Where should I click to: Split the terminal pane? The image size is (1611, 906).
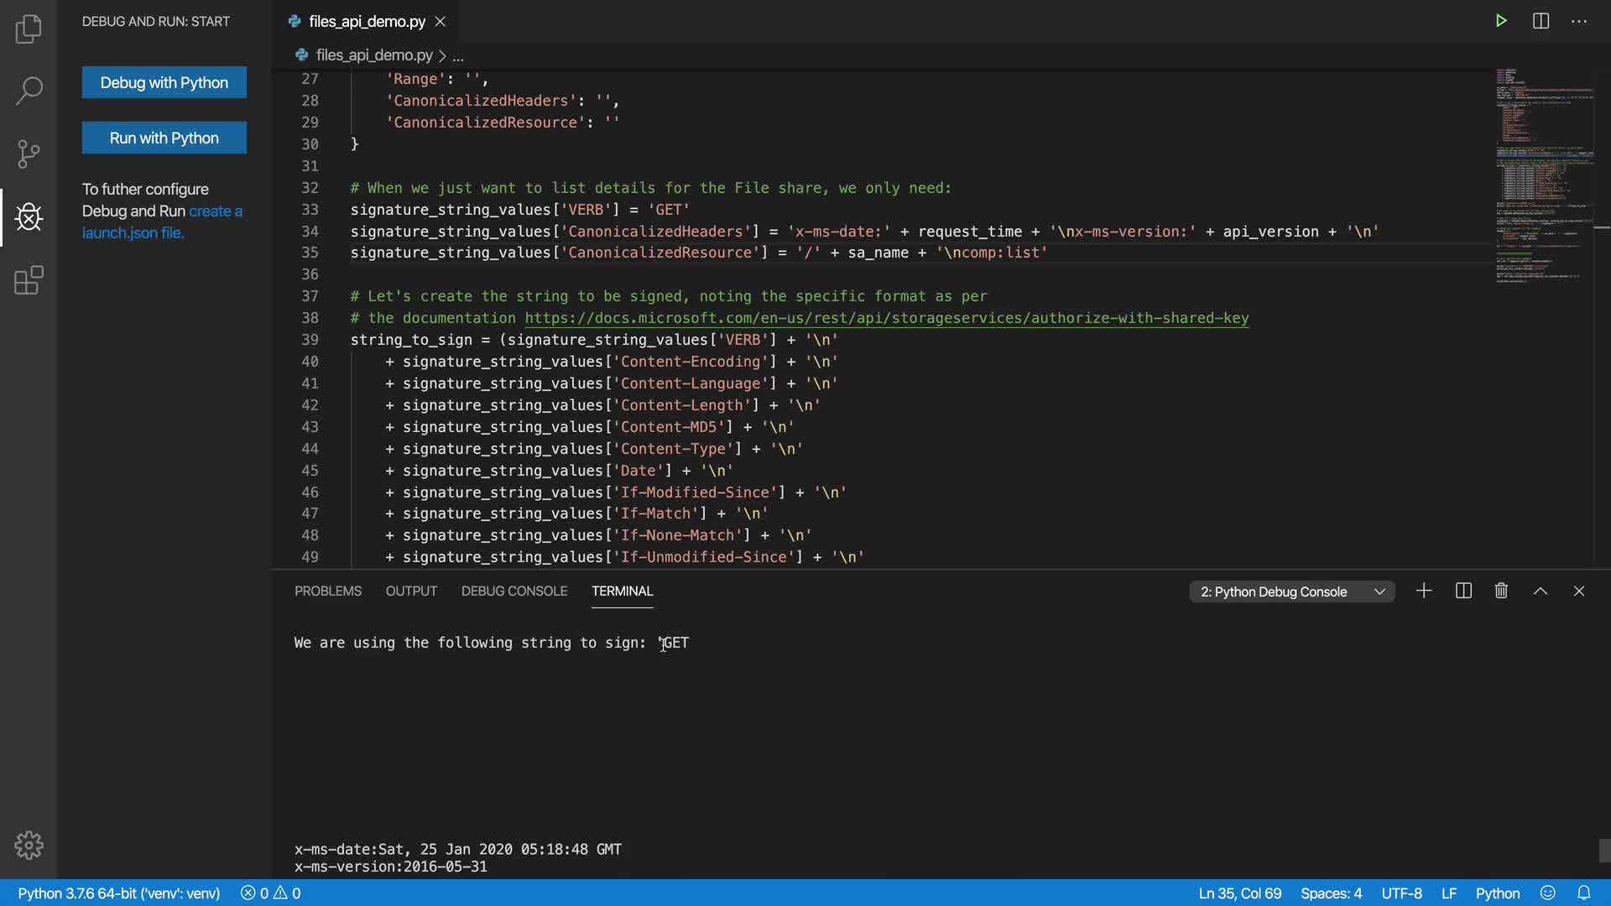pos(1463,591)
